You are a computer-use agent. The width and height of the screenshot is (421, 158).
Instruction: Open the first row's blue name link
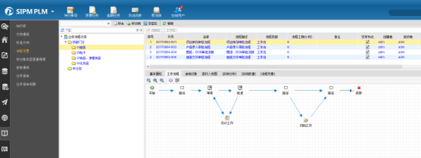[x=198, y=42]
